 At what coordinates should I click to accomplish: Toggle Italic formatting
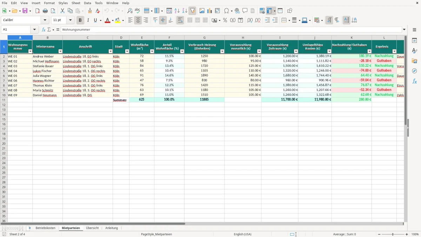[x=88, y=20]
